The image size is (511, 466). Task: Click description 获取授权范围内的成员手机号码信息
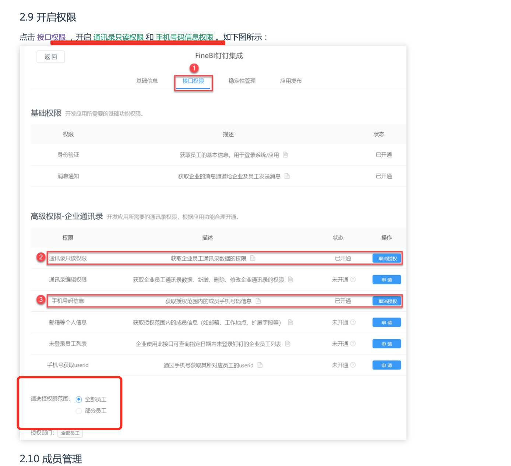click(208, 301)
